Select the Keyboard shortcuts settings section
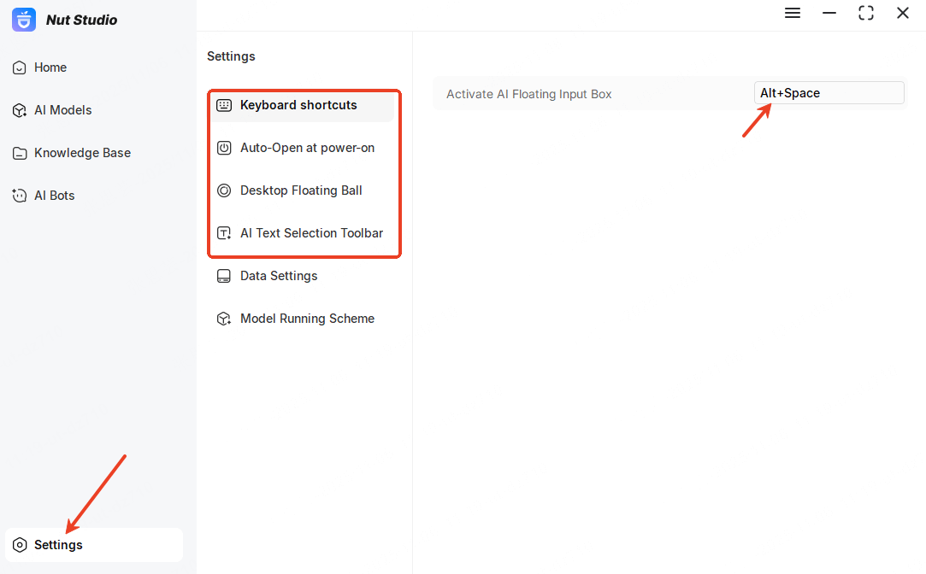 click(x=298, y=104)
